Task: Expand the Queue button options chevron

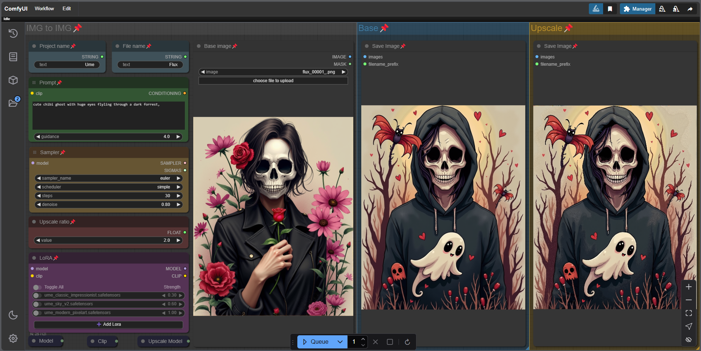Action: (340, 342)
